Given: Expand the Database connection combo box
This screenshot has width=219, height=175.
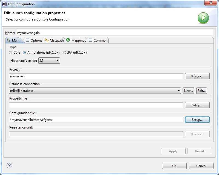Looking at the screenshot, I should point(95,91).
